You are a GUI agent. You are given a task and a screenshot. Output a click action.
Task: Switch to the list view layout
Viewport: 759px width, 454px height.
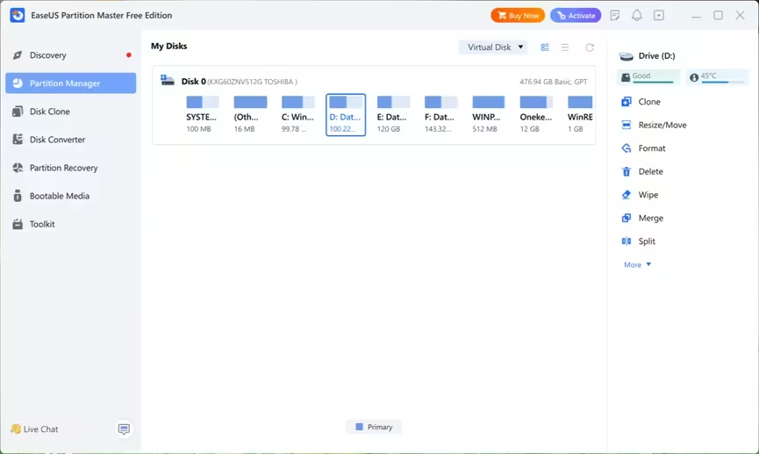[565, 47]
